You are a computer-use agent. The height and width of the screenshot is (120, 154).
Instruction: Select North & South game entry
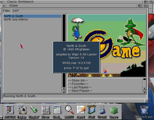32,16
